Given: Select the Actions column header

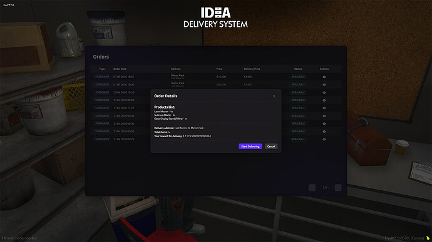Looking at the screenshot, I should point(324,69).
